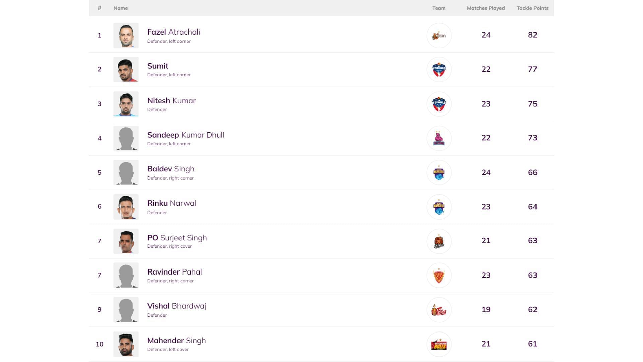This screenshot has height=362, width=643.
Task: Open Rinku Narwal's player name link
Action: (171, 203)
